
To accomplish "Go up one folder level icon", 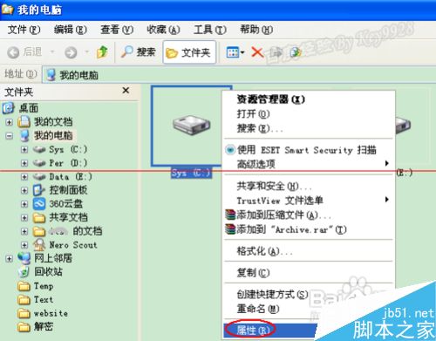I will point(102,52).
